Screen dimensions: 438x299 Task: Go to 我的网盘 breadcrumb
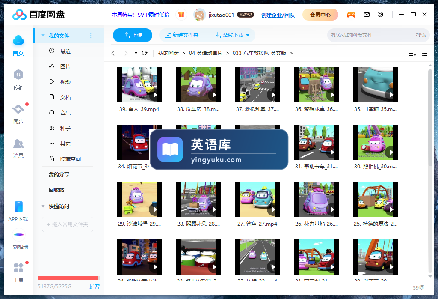[x=169, y=53]
